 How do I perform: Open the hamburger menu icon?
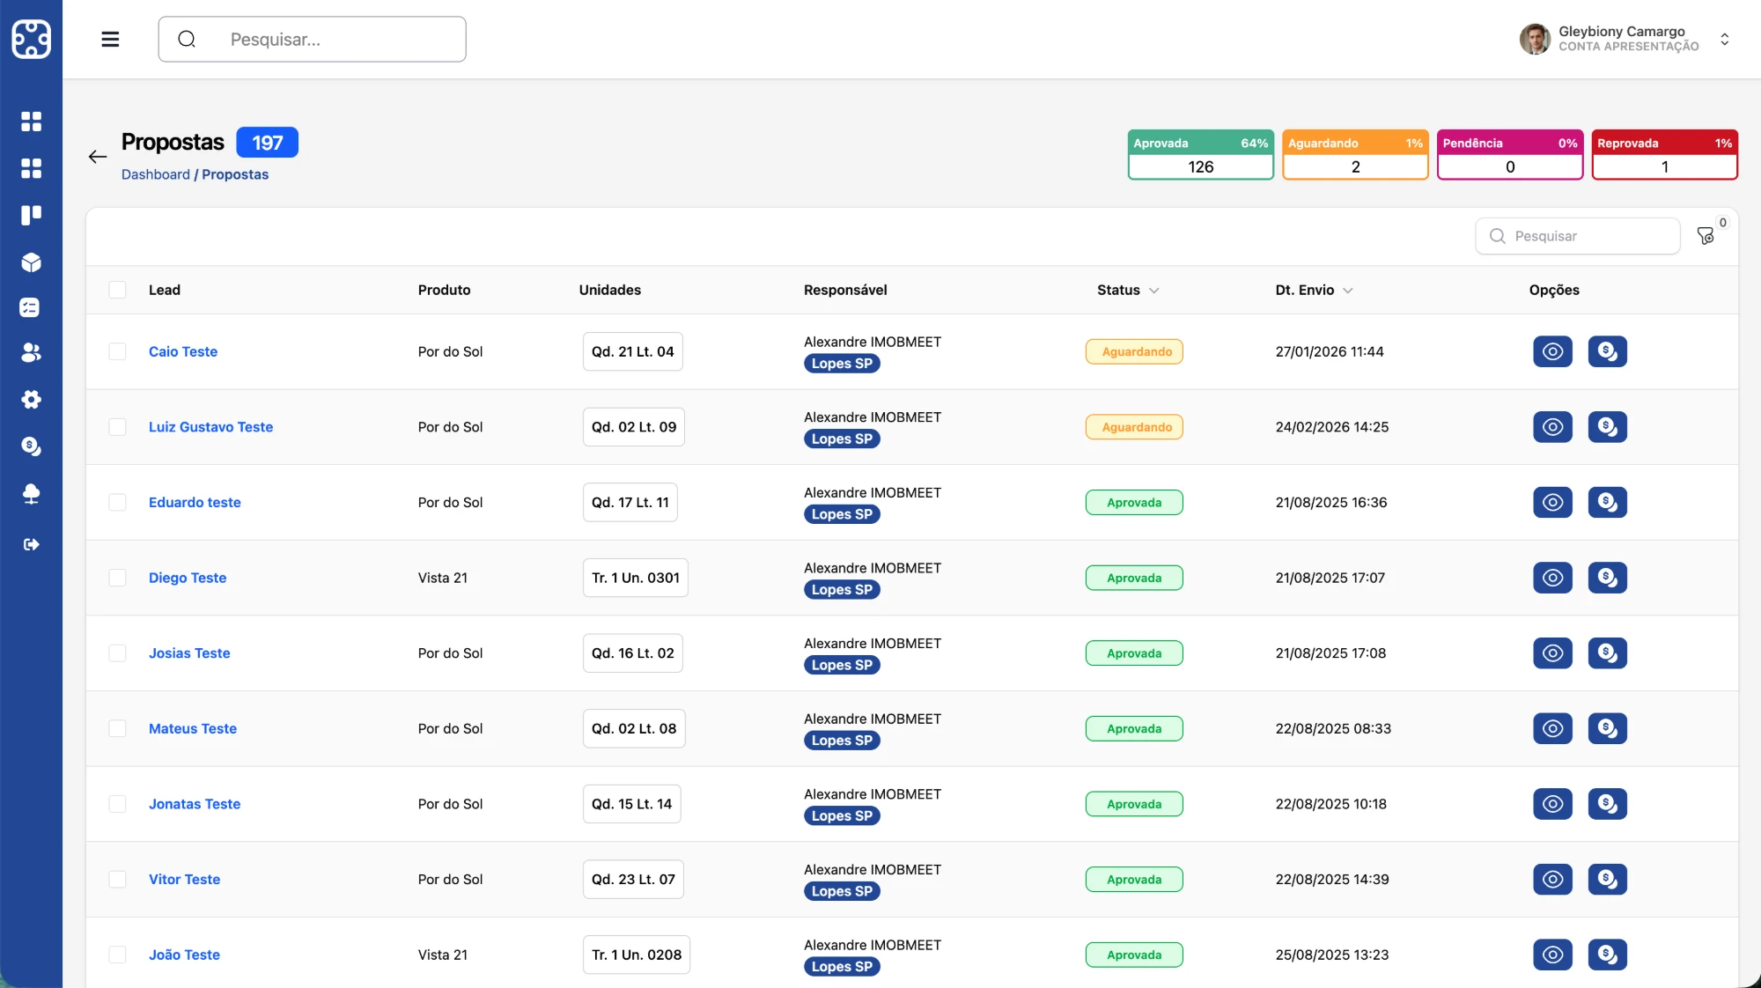110,39
